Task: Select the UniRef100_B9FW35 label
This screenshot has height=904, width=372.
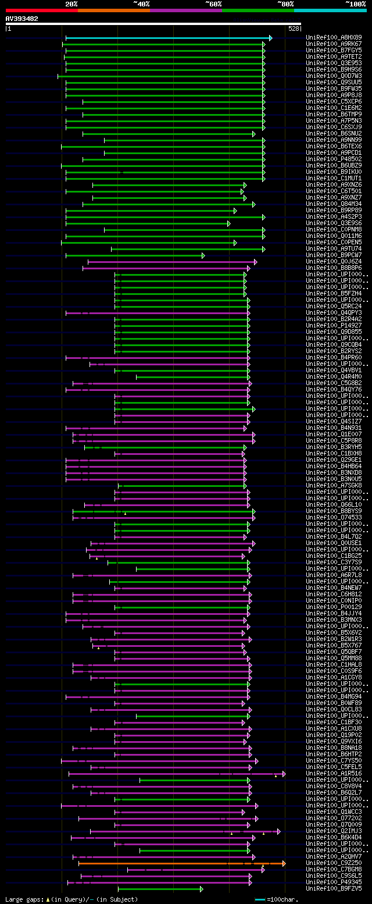Action: 334,89
